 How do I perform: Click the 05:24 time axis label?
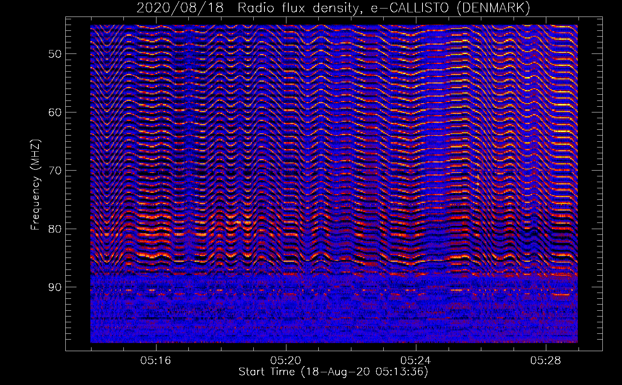pos(416,361)
